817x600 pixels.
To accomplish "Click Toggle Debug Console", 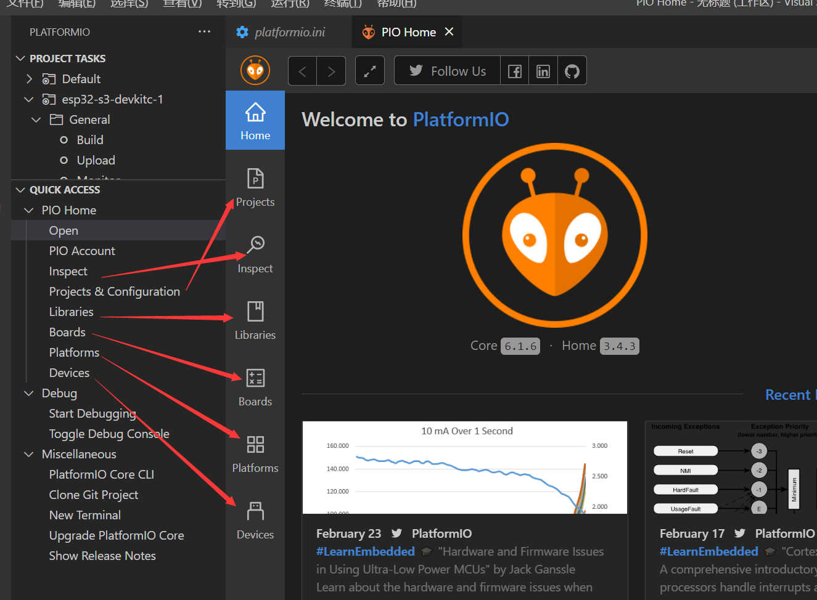I will tap(109, 434).
